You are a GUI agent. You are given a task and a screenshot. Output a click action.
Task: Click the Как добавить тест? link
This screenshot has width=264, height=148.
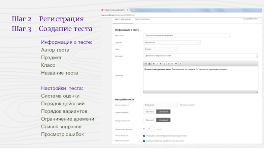tap(250, 19)
